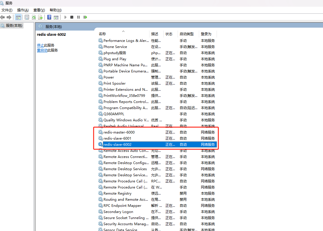Image resolution: width=323 pixels, height=231 pixels.
Task: Select the Routing and Remote Acc... service name
Action: coord(126,200)
